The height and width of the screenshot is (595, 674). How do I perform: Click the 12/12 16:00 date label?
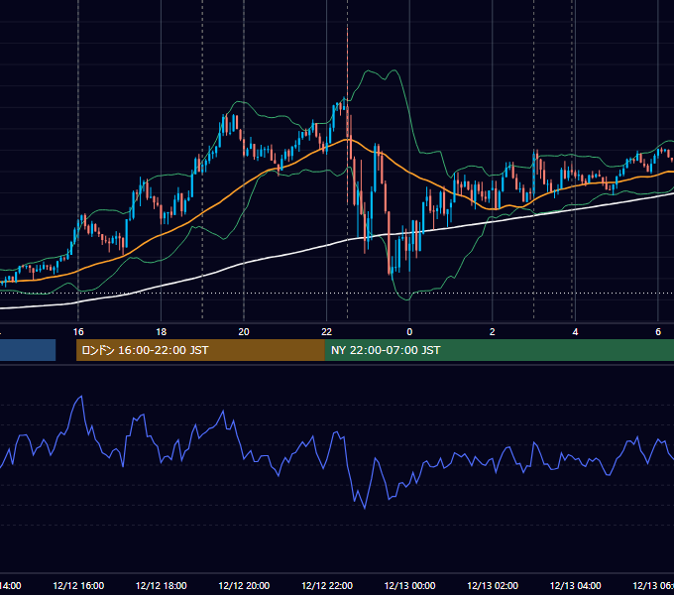click(x=78, y=585)
